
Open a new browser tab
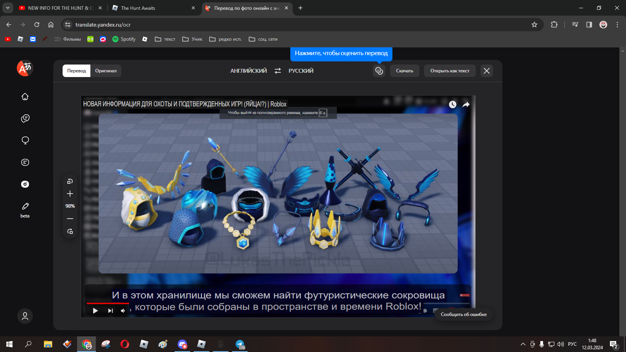click(x=300, y=8)
